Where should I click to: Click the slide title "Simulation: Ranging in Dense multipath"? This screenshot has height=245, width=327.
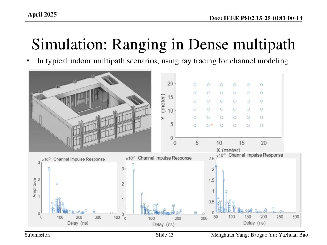[163, 44]
